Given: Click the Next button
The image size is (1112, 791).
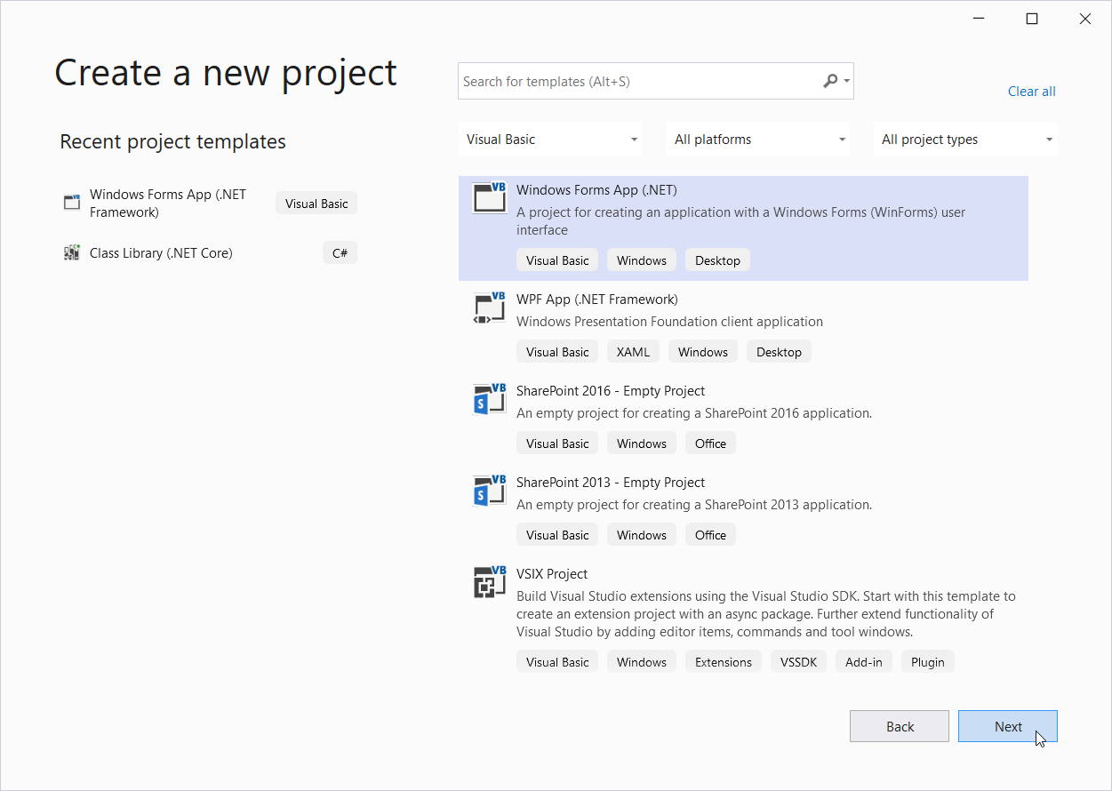Looking at the screenshot, I should point(1008,726).
